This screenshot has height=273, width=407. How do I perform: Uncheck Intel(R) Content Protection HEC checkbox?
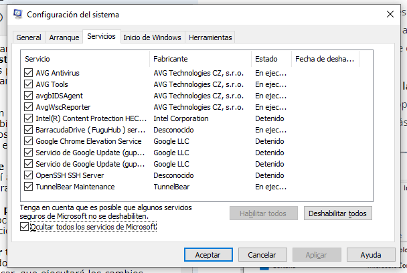point(28,118)
